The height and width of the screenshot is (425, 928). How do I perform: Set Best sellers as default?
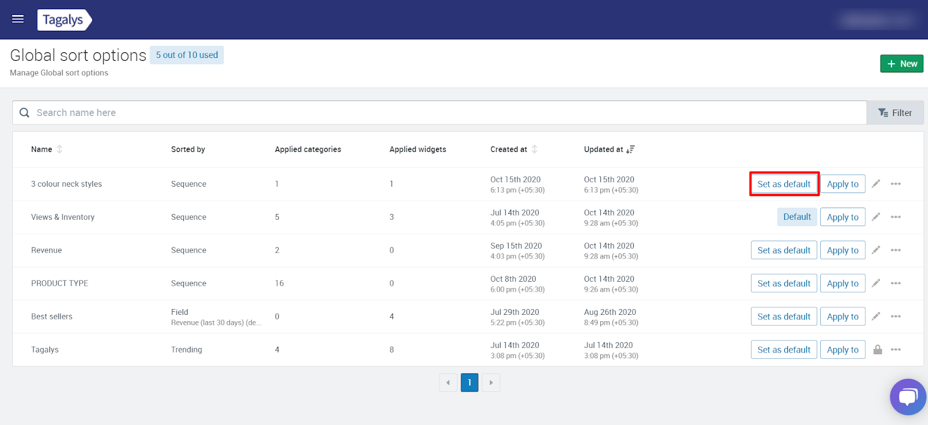point(784,316)
